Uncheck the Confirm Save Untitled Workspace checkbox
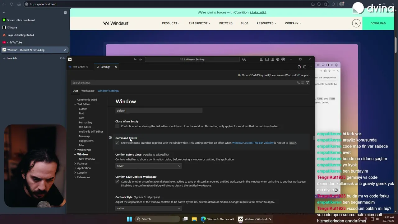 point(117,181)
